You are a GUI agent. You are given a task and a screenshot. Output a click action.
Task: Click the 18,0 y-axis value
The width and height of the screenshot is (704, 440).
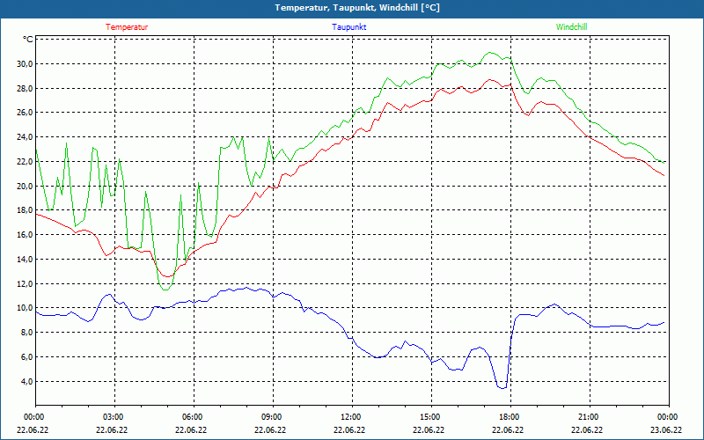(x=26, y=210)
